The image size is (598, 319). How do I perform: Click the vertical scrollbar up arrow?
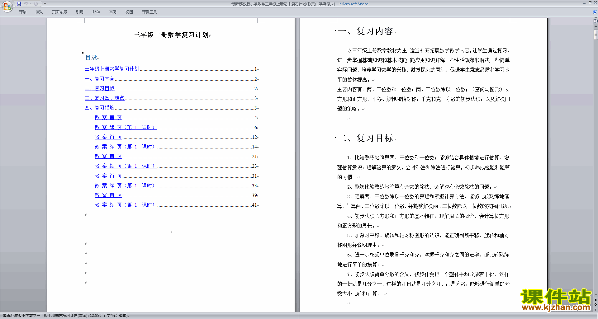(596, 26)
